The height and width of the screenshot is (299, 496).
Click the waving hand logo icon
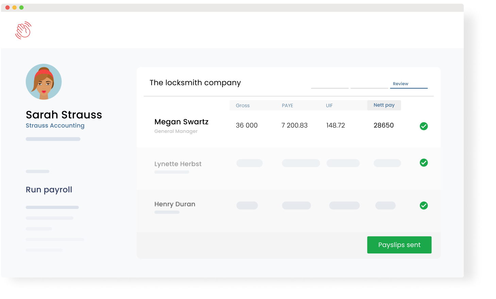(x=23, y=30)
